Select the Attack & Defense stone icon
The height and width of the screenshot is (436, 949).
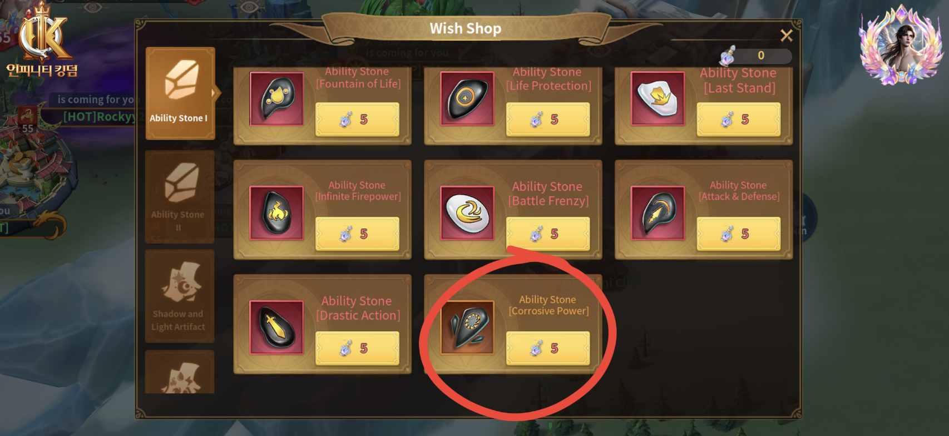click(658, 214)
